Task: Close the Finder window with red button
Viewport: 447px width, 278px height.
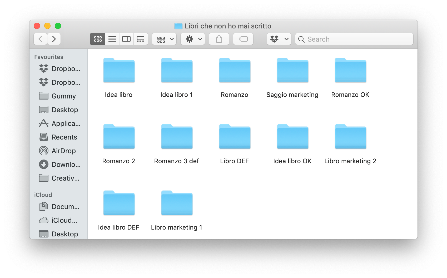Action: pos(37,26)
